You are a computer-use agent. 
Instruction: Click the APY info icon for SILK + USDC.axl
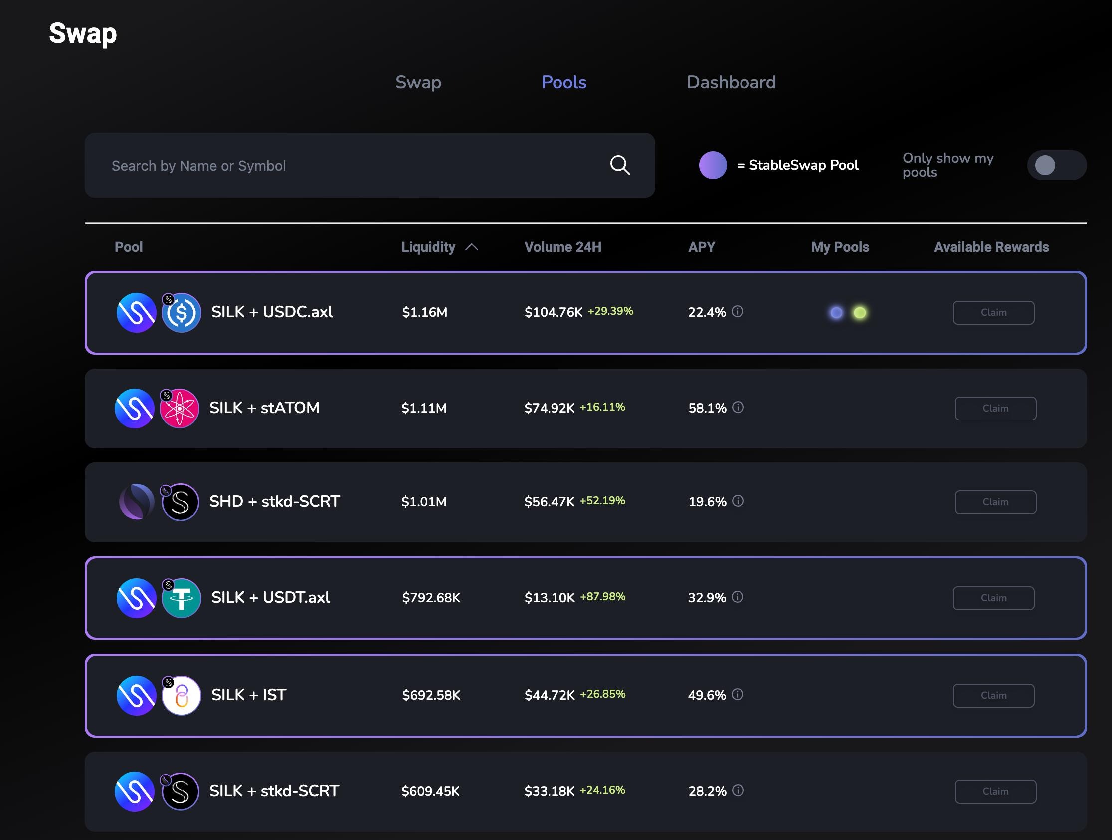(737, 311)
